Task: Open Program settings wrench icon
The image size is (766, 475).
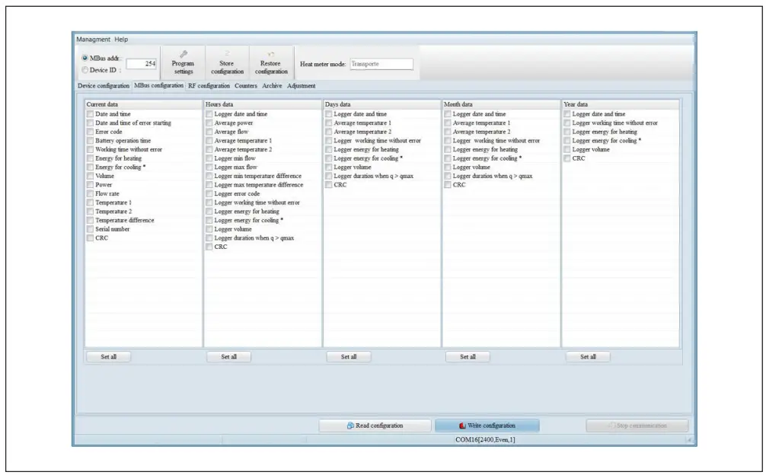Action: click(x=183, y=54)
